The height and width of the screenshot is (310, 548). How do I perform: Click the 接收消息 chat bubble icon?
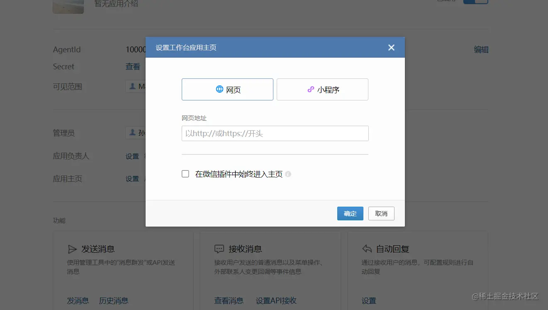[x=219, y=249]
